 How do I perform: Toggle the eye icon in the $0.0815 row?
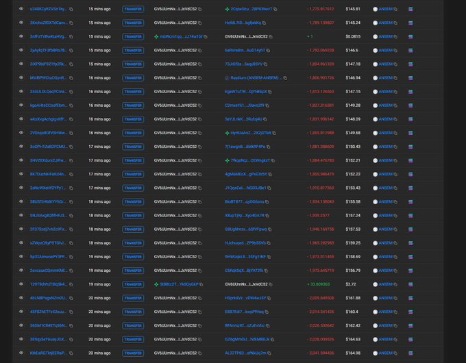click(21, 36)
